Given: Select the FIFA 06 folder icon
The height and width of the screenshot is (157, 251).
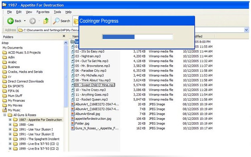Looking at the screenshot, I should click(x=5, y=91).
